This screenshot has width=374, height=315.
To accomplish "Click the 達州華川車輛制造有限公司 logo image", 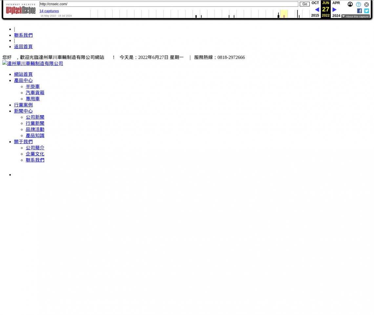I will point(33,64).
